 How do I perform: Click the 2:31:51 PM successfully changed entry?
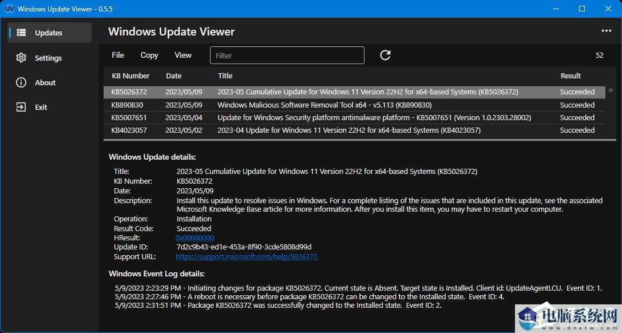pos(278,306)
